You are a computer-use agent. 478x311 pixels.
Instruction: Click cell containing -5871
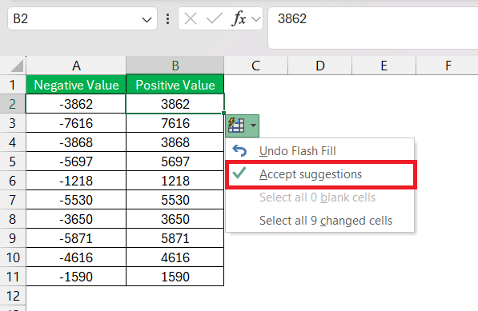click(76, 238)
